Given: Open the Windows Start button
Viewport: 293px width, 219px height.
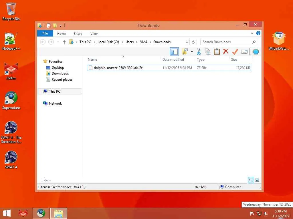Looking at the screenshot, I should pos(7,213).
